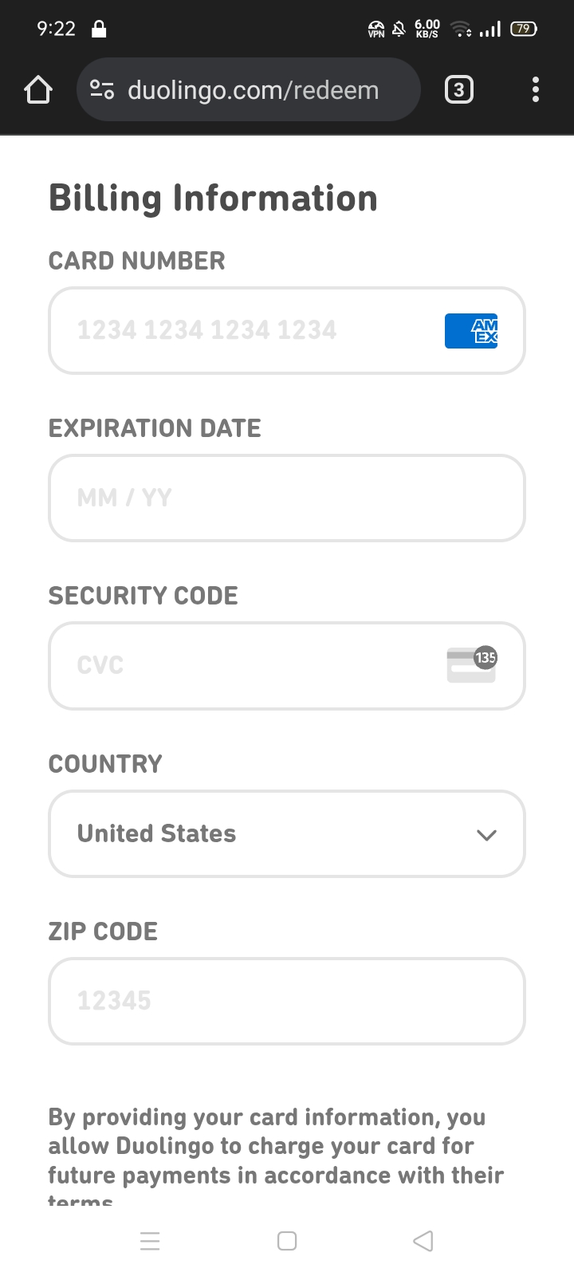The height and width of the screenshot is (1276, 574).
Task: Open site info icon in address bar
Action: pos(102,90)
